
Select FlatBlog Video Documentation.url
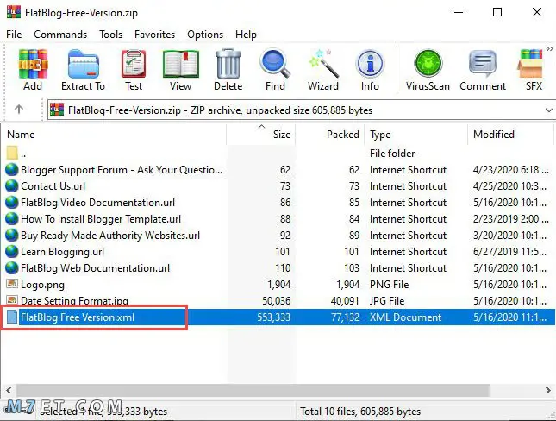(x=278, y=203)
